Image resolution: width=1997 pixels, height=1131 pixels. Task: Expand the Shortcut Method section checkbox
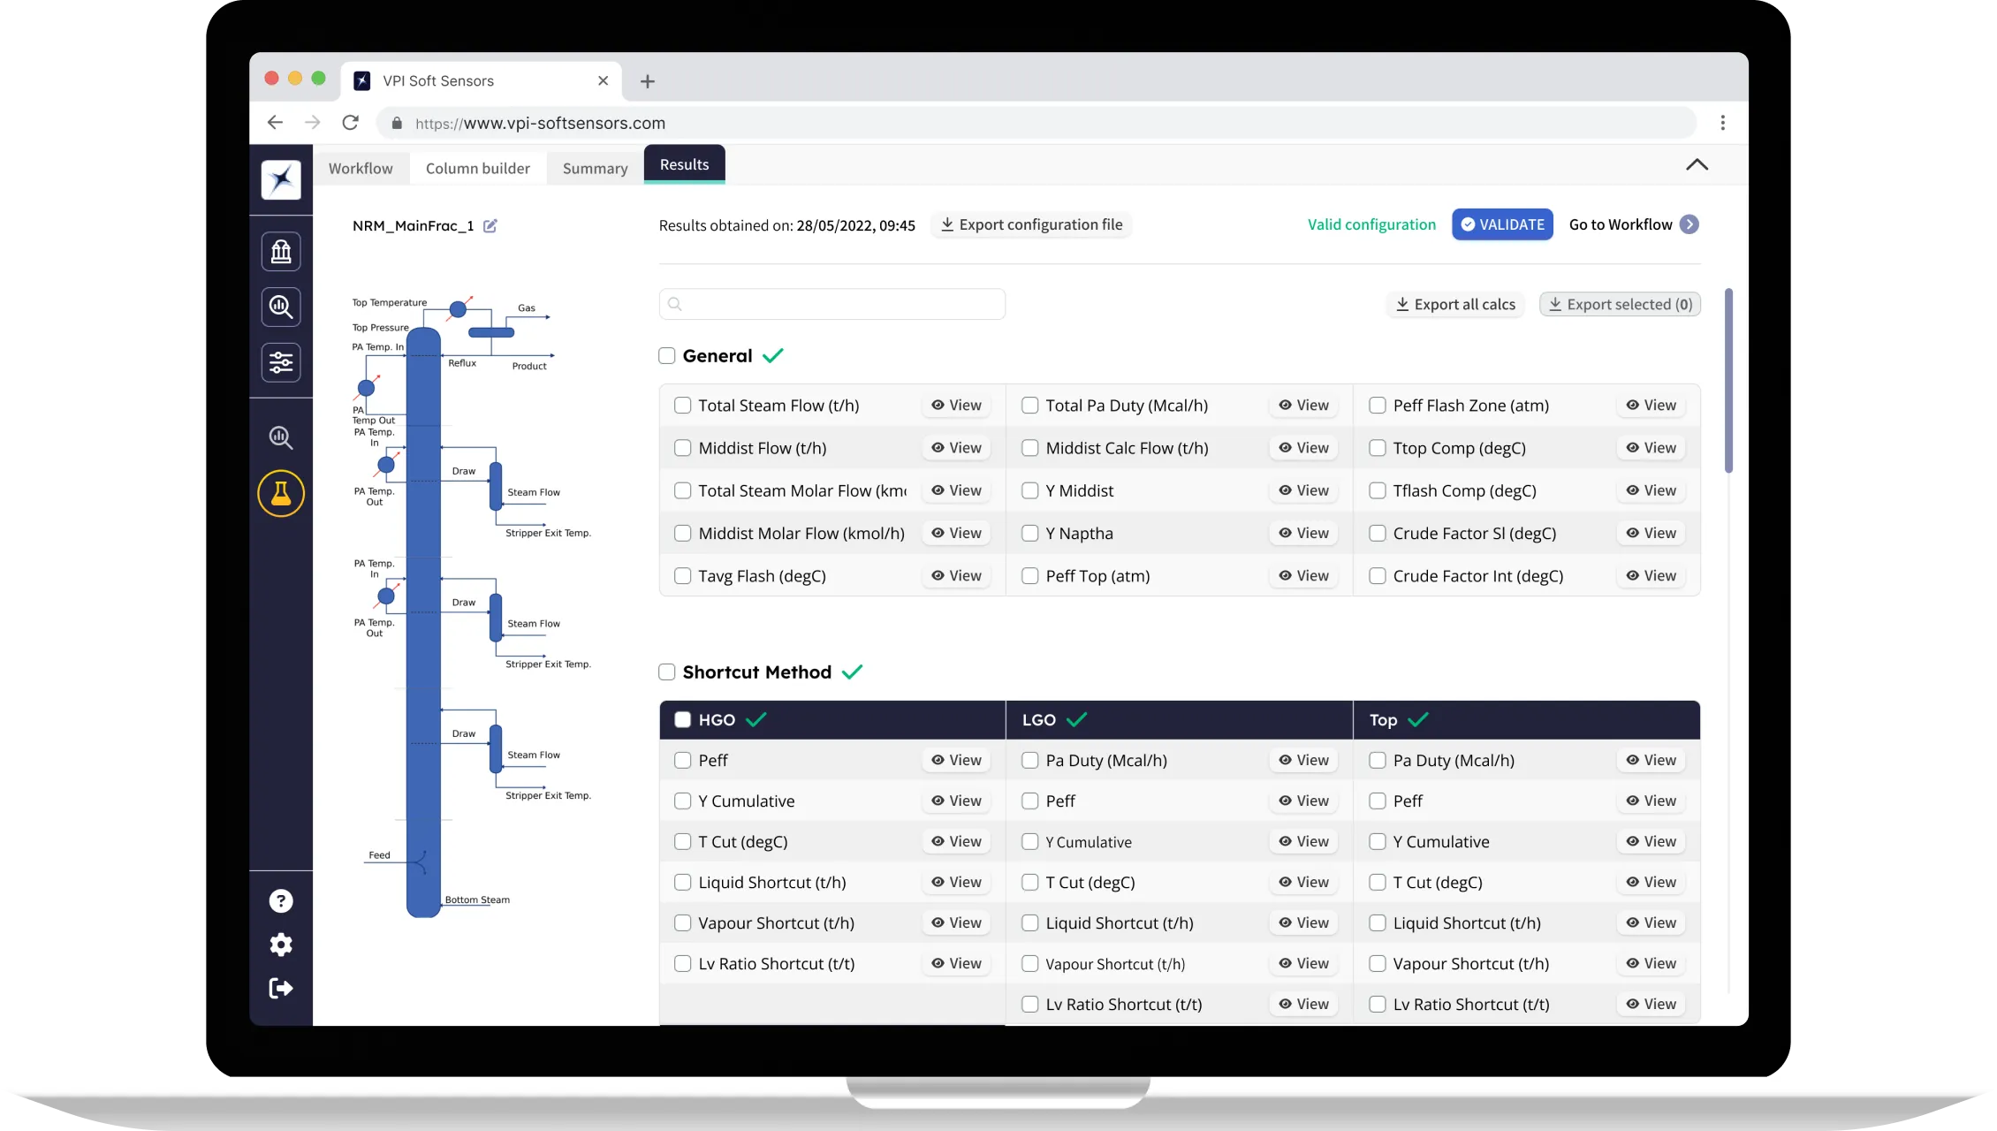pyautogui.click(x=666, y=672)
